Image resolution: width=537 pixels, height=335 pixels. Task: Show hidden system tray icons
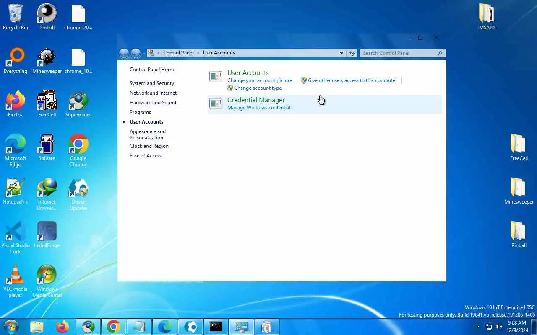coord(478,327)
